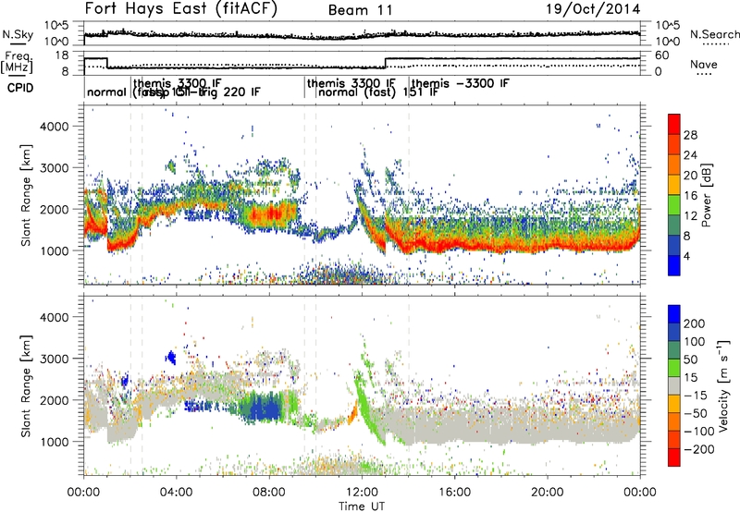Select the 'Freq. [MHz]' axis label

(x=17, y=62)
